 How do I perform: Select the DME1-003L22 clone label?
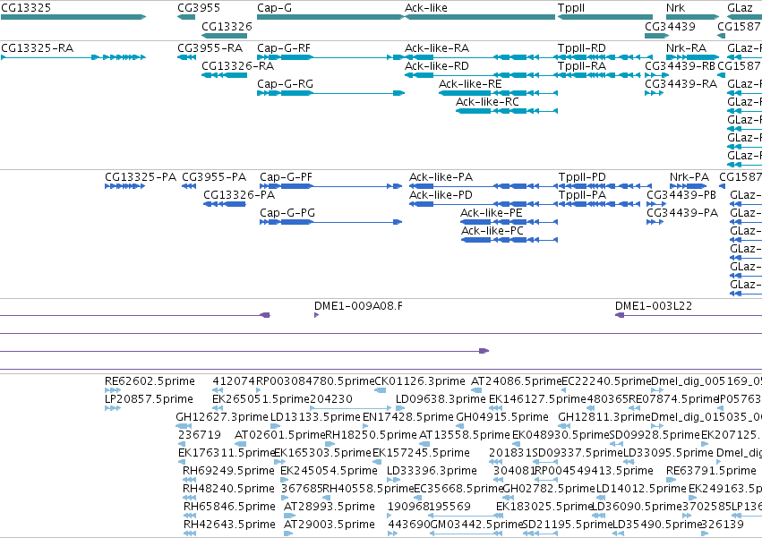(653, 305)
